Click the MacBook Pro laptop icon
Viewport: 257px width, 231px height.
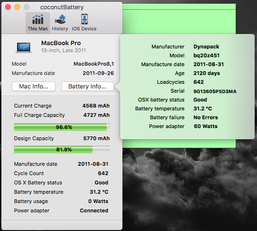click(24, 48)
